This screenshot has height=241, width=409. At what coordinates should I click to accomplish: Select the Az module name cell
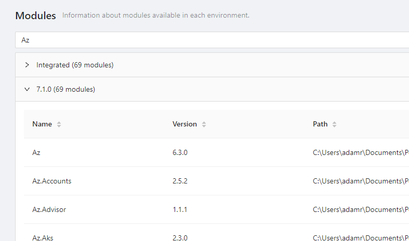pos(36,152)
